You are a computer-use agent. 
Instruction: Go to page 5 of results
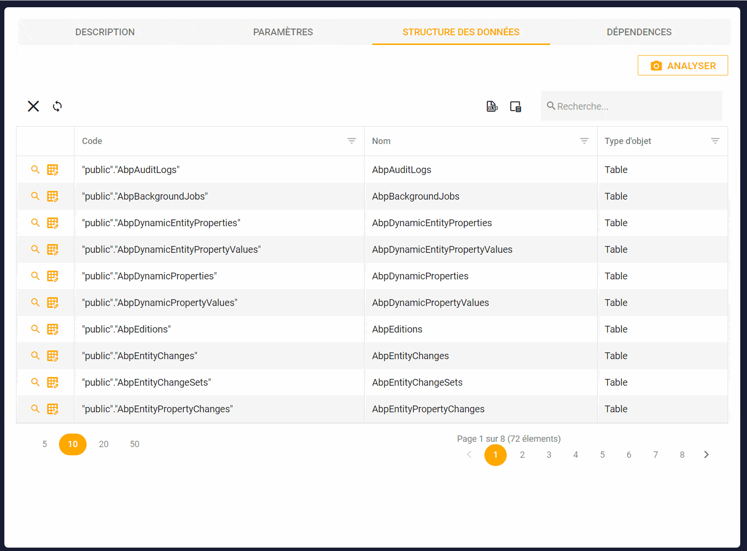coord(602,455)
